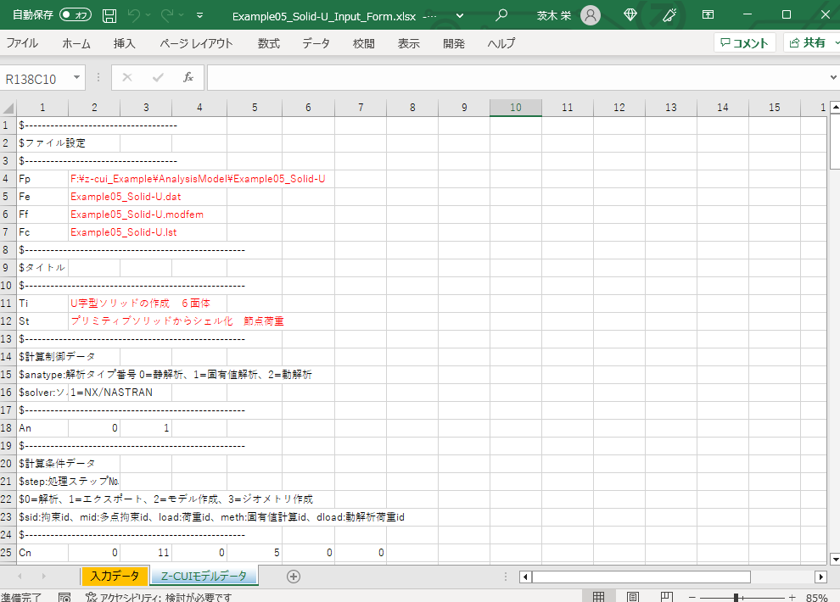Viewport: 840px width, 602px height.
Task: Add a new worksheet with the plus button
Action: click(x=293, y=576)
